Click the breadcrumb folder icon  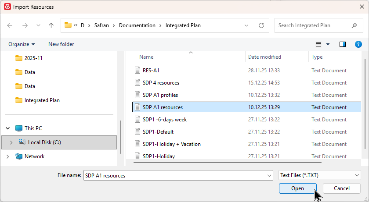coord(68,25)
